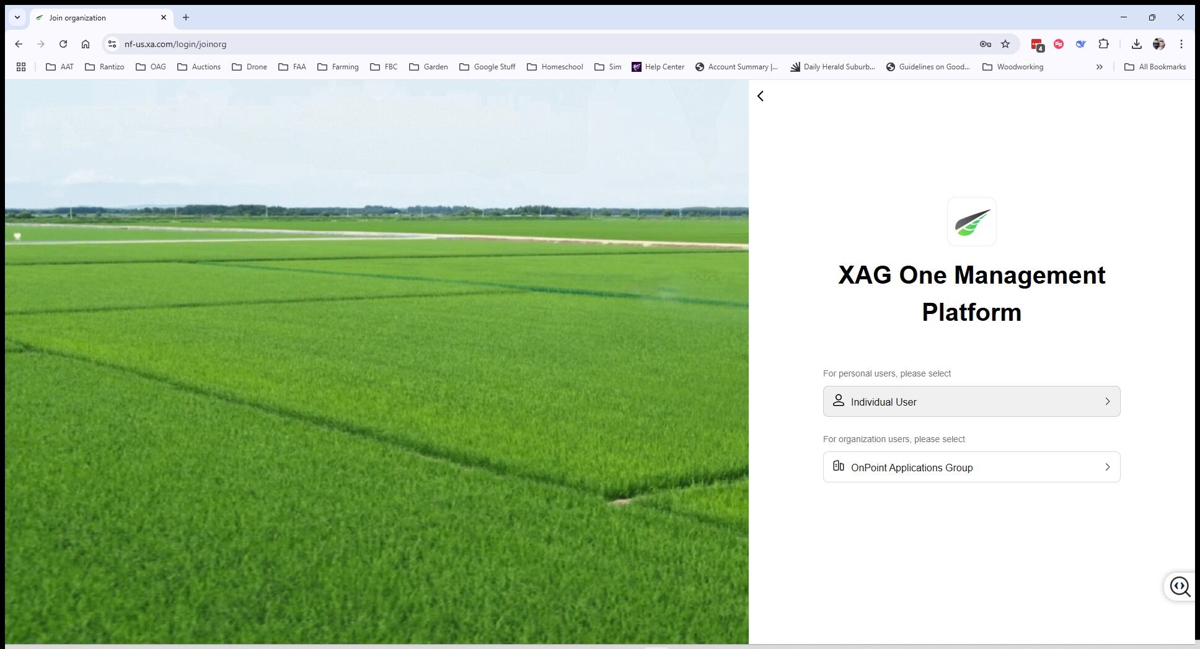1200x649 pixels.
Task: Click the round red extension icon
Action: pyautogui.click(x=1059, y=44)
